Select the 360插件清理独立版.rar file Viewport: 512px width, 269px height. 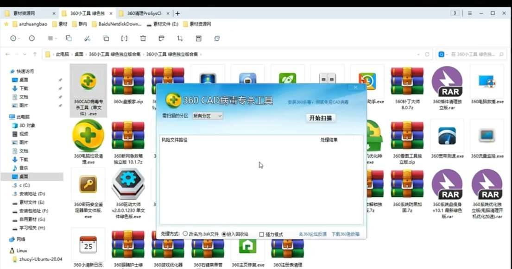(x=447, y=88)
